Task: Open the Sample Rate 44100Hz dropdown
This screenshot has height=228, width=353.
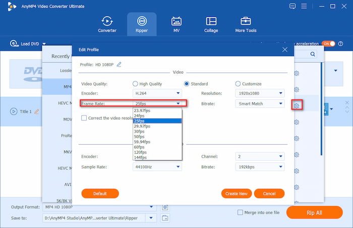Action: coord(157,167)
